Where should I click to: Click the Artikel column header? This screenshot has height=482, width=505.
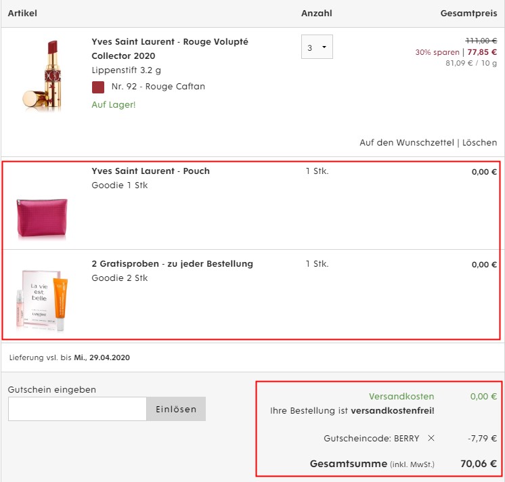(22, 14)
